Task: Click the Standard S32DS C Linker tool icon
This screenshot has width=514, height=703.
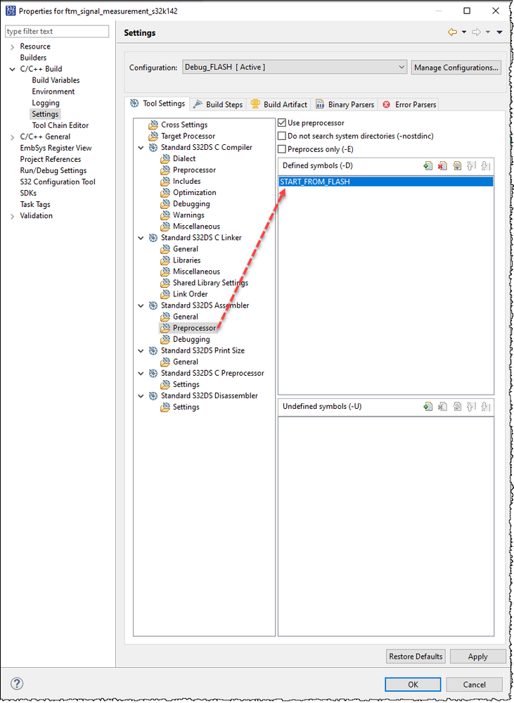Action: 153,238
